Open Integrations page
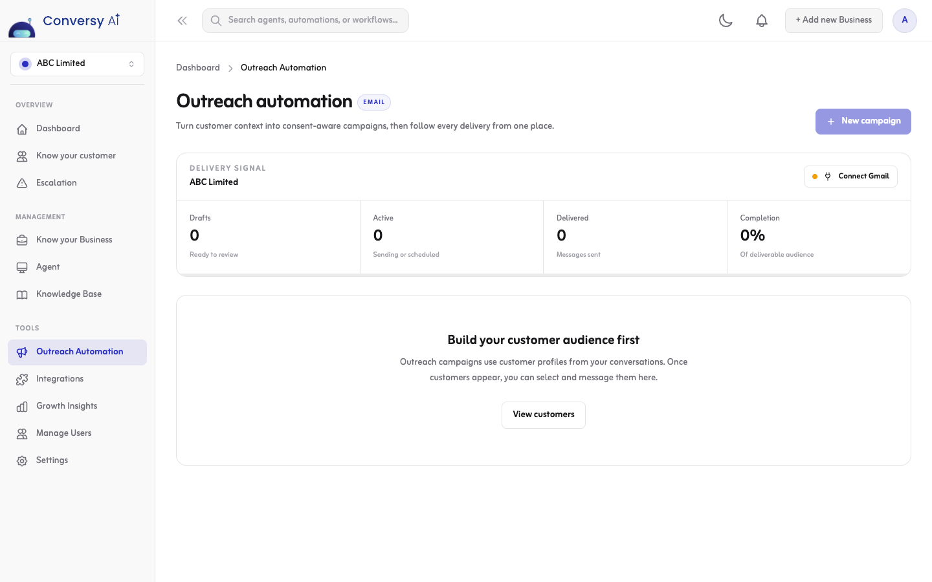The image size is (932, 582). (x=77, y=379)
